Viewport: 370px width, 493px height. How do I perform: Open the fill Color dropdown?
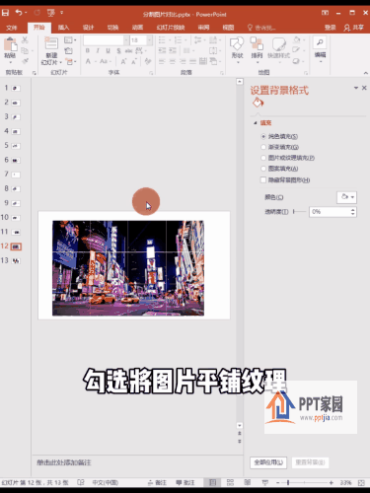point(346,197)
